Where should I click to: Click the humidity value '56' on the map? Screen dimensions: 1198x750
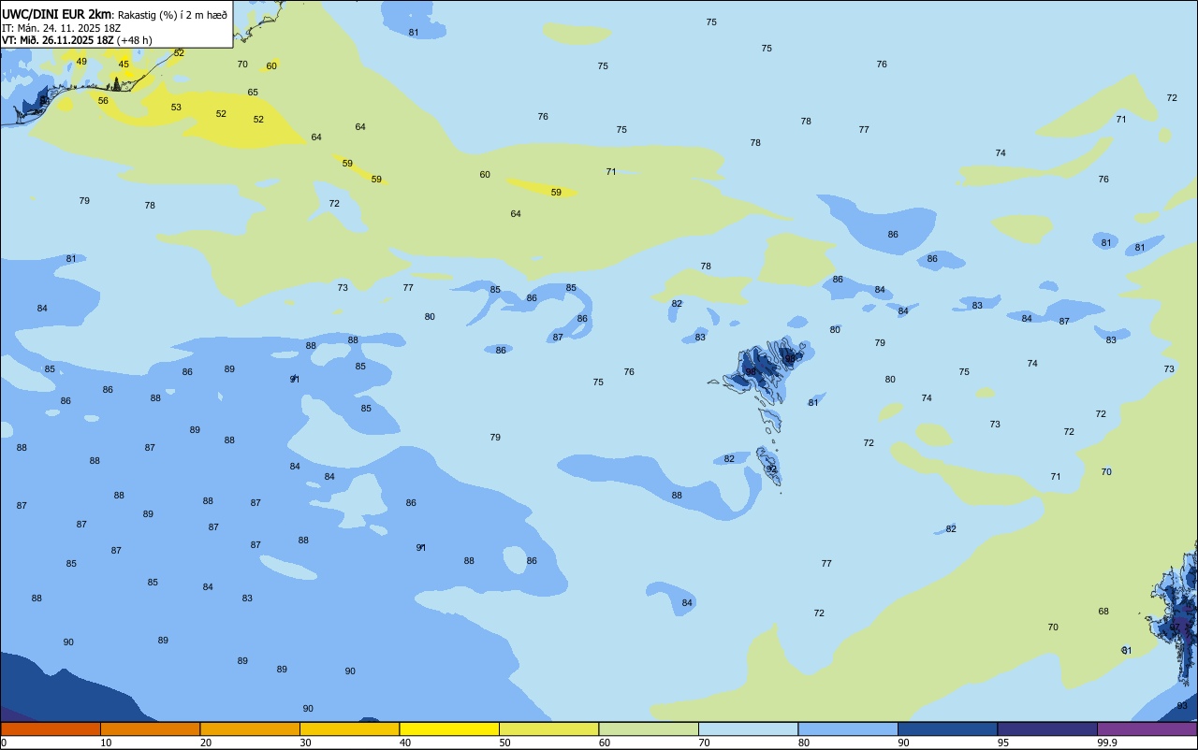point(103,101)
